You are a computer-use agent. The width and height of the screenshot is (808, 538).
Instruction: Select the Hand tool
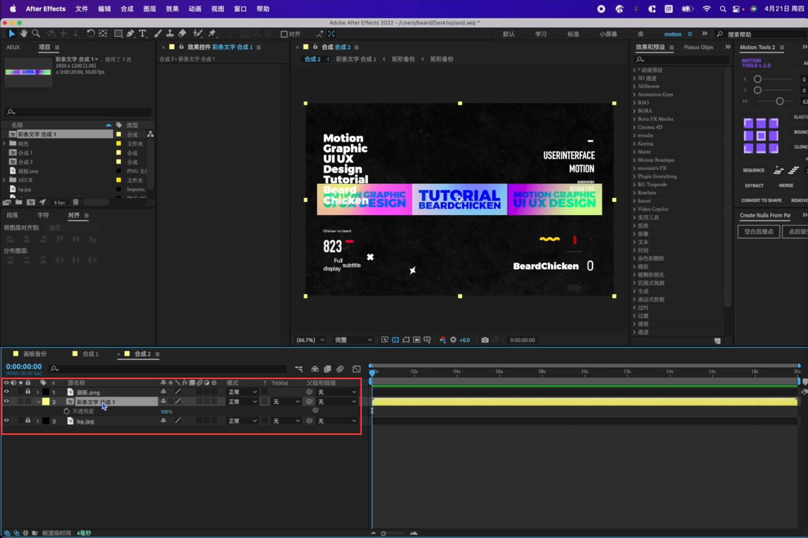coord(24,33)
